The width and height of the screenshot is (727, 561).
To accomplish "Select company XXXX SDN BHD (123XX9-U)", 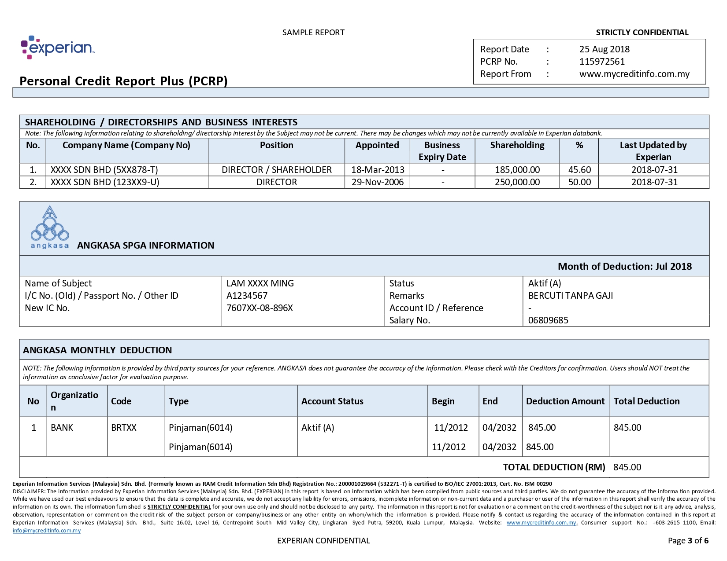I will 105,182.
